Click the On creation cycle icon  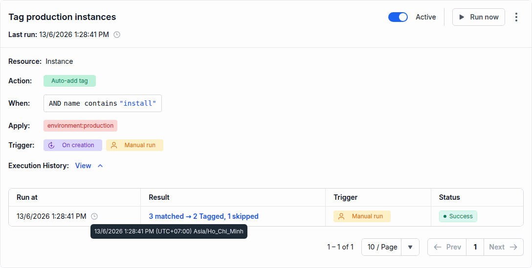pyautogui.click(x=51, y=145)
